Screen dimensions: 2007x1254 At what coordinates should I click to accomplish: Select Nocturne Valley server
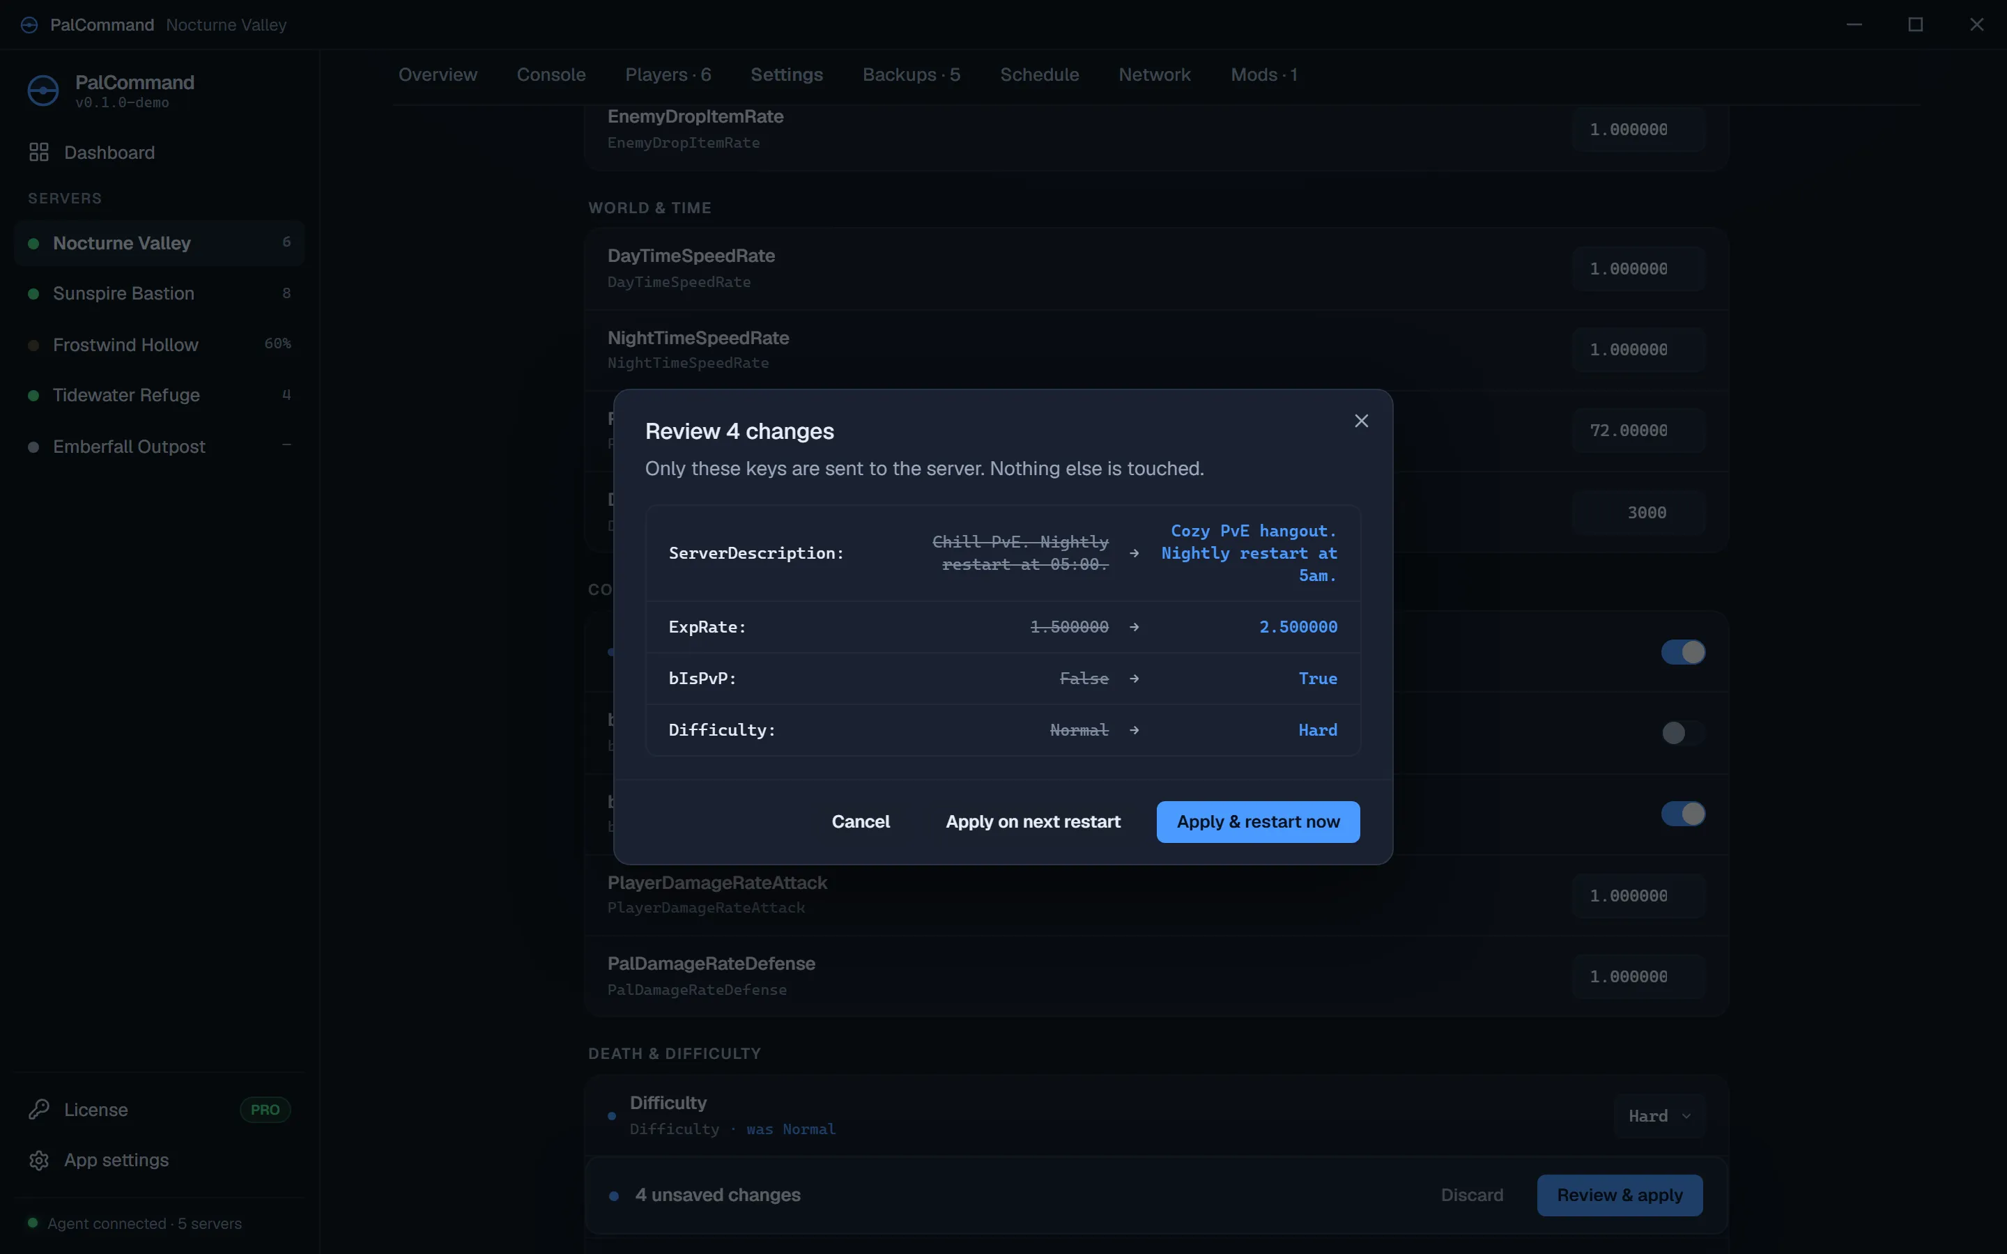(x=158, y=243)
